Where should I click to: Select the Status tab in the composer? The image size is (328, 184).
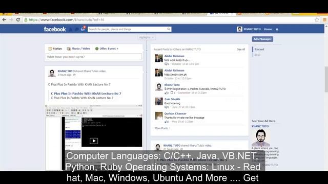click(55, 49)
